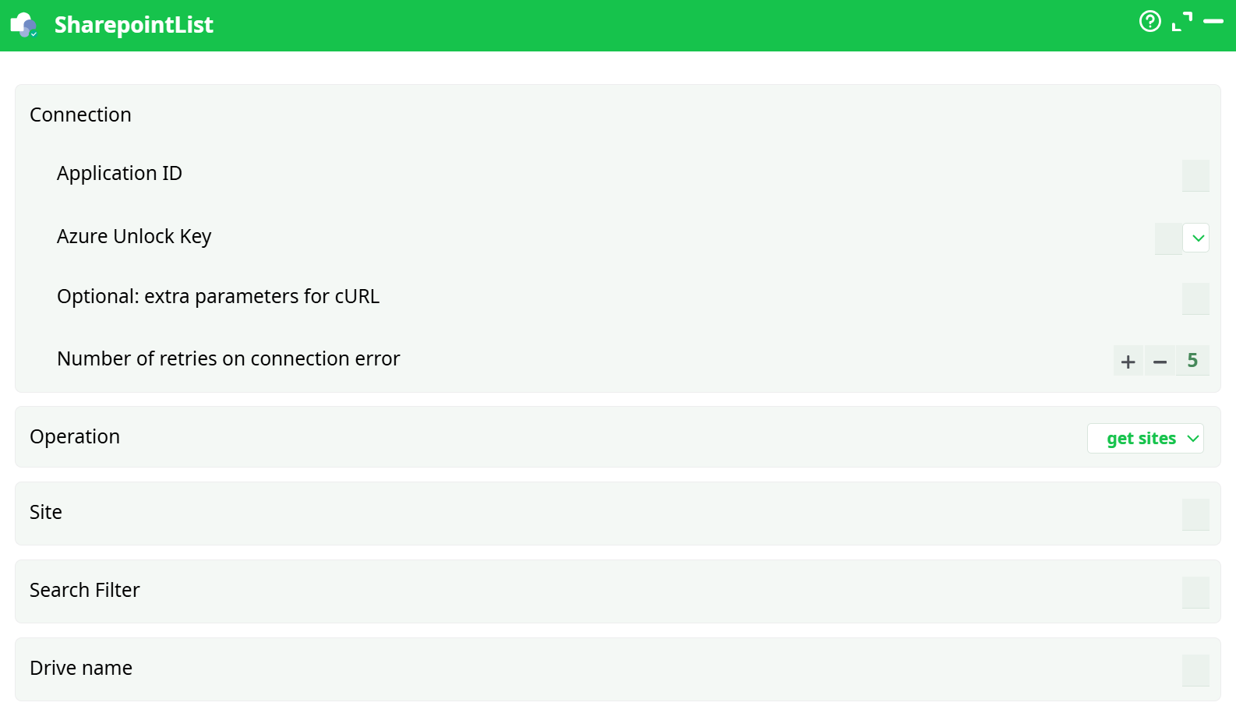The height and width of the screenshot is (713, 1236).
Task: Click the decrement minus icon for retries
Action: coord(1160,361)
